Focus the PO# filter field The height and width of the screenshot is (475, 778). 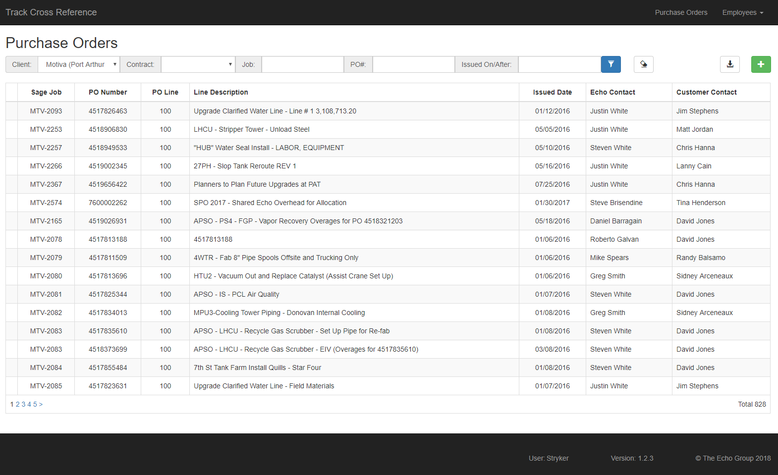pos(414,64)
